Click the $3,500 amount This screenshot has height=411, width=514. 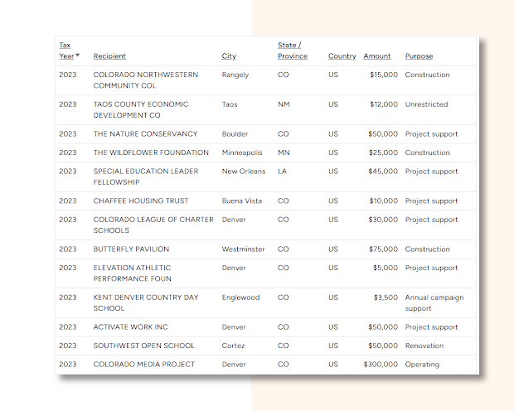point(385,297)
